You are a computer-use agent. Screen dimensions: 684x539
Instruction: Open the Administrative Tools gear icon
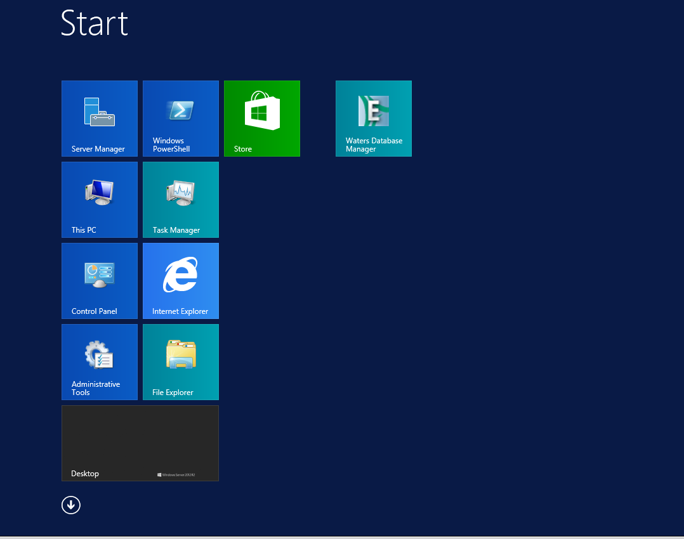(x=99, y=355)
